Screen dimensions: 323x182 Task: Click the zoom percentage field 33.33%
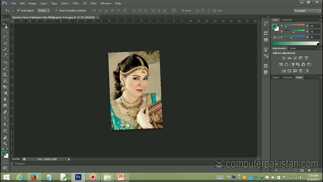[x=16, y=159]
